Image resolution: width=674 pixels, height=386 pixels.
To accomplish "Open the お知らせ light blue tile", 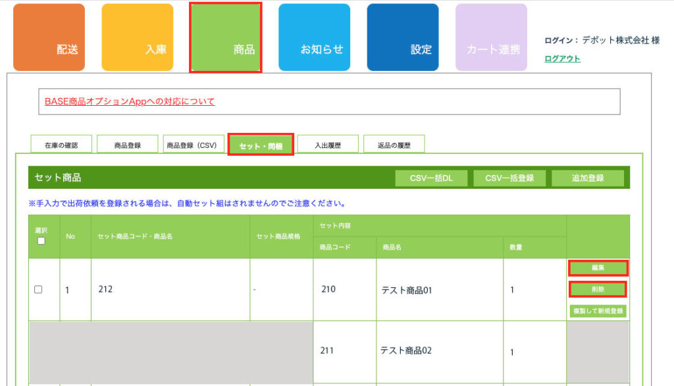I will click(x=314, y=37).
